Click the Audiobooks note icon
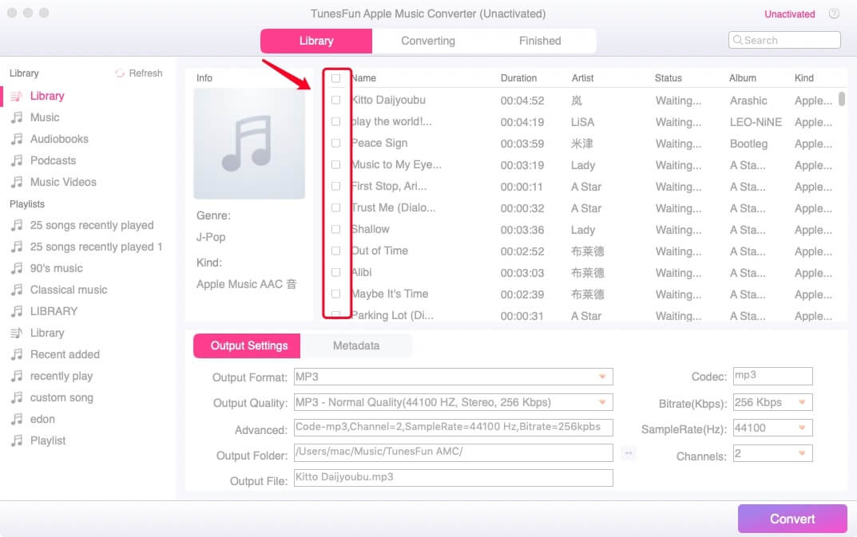The height and width of the screenshot is (537, 857). (17, 139)
